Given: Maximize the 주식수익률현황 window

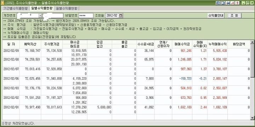Looking at the screenshot, I should click(248, 3).
